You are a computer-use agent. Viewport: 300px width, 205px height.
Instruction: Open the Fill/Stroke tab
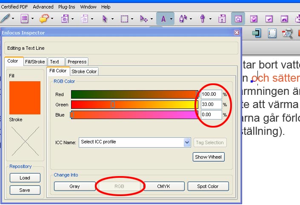[35, 62]
